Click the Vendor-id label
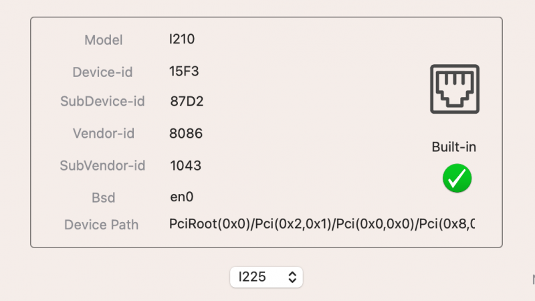The height and width of the screenshot is (301, 535). [x=104, y=134]
